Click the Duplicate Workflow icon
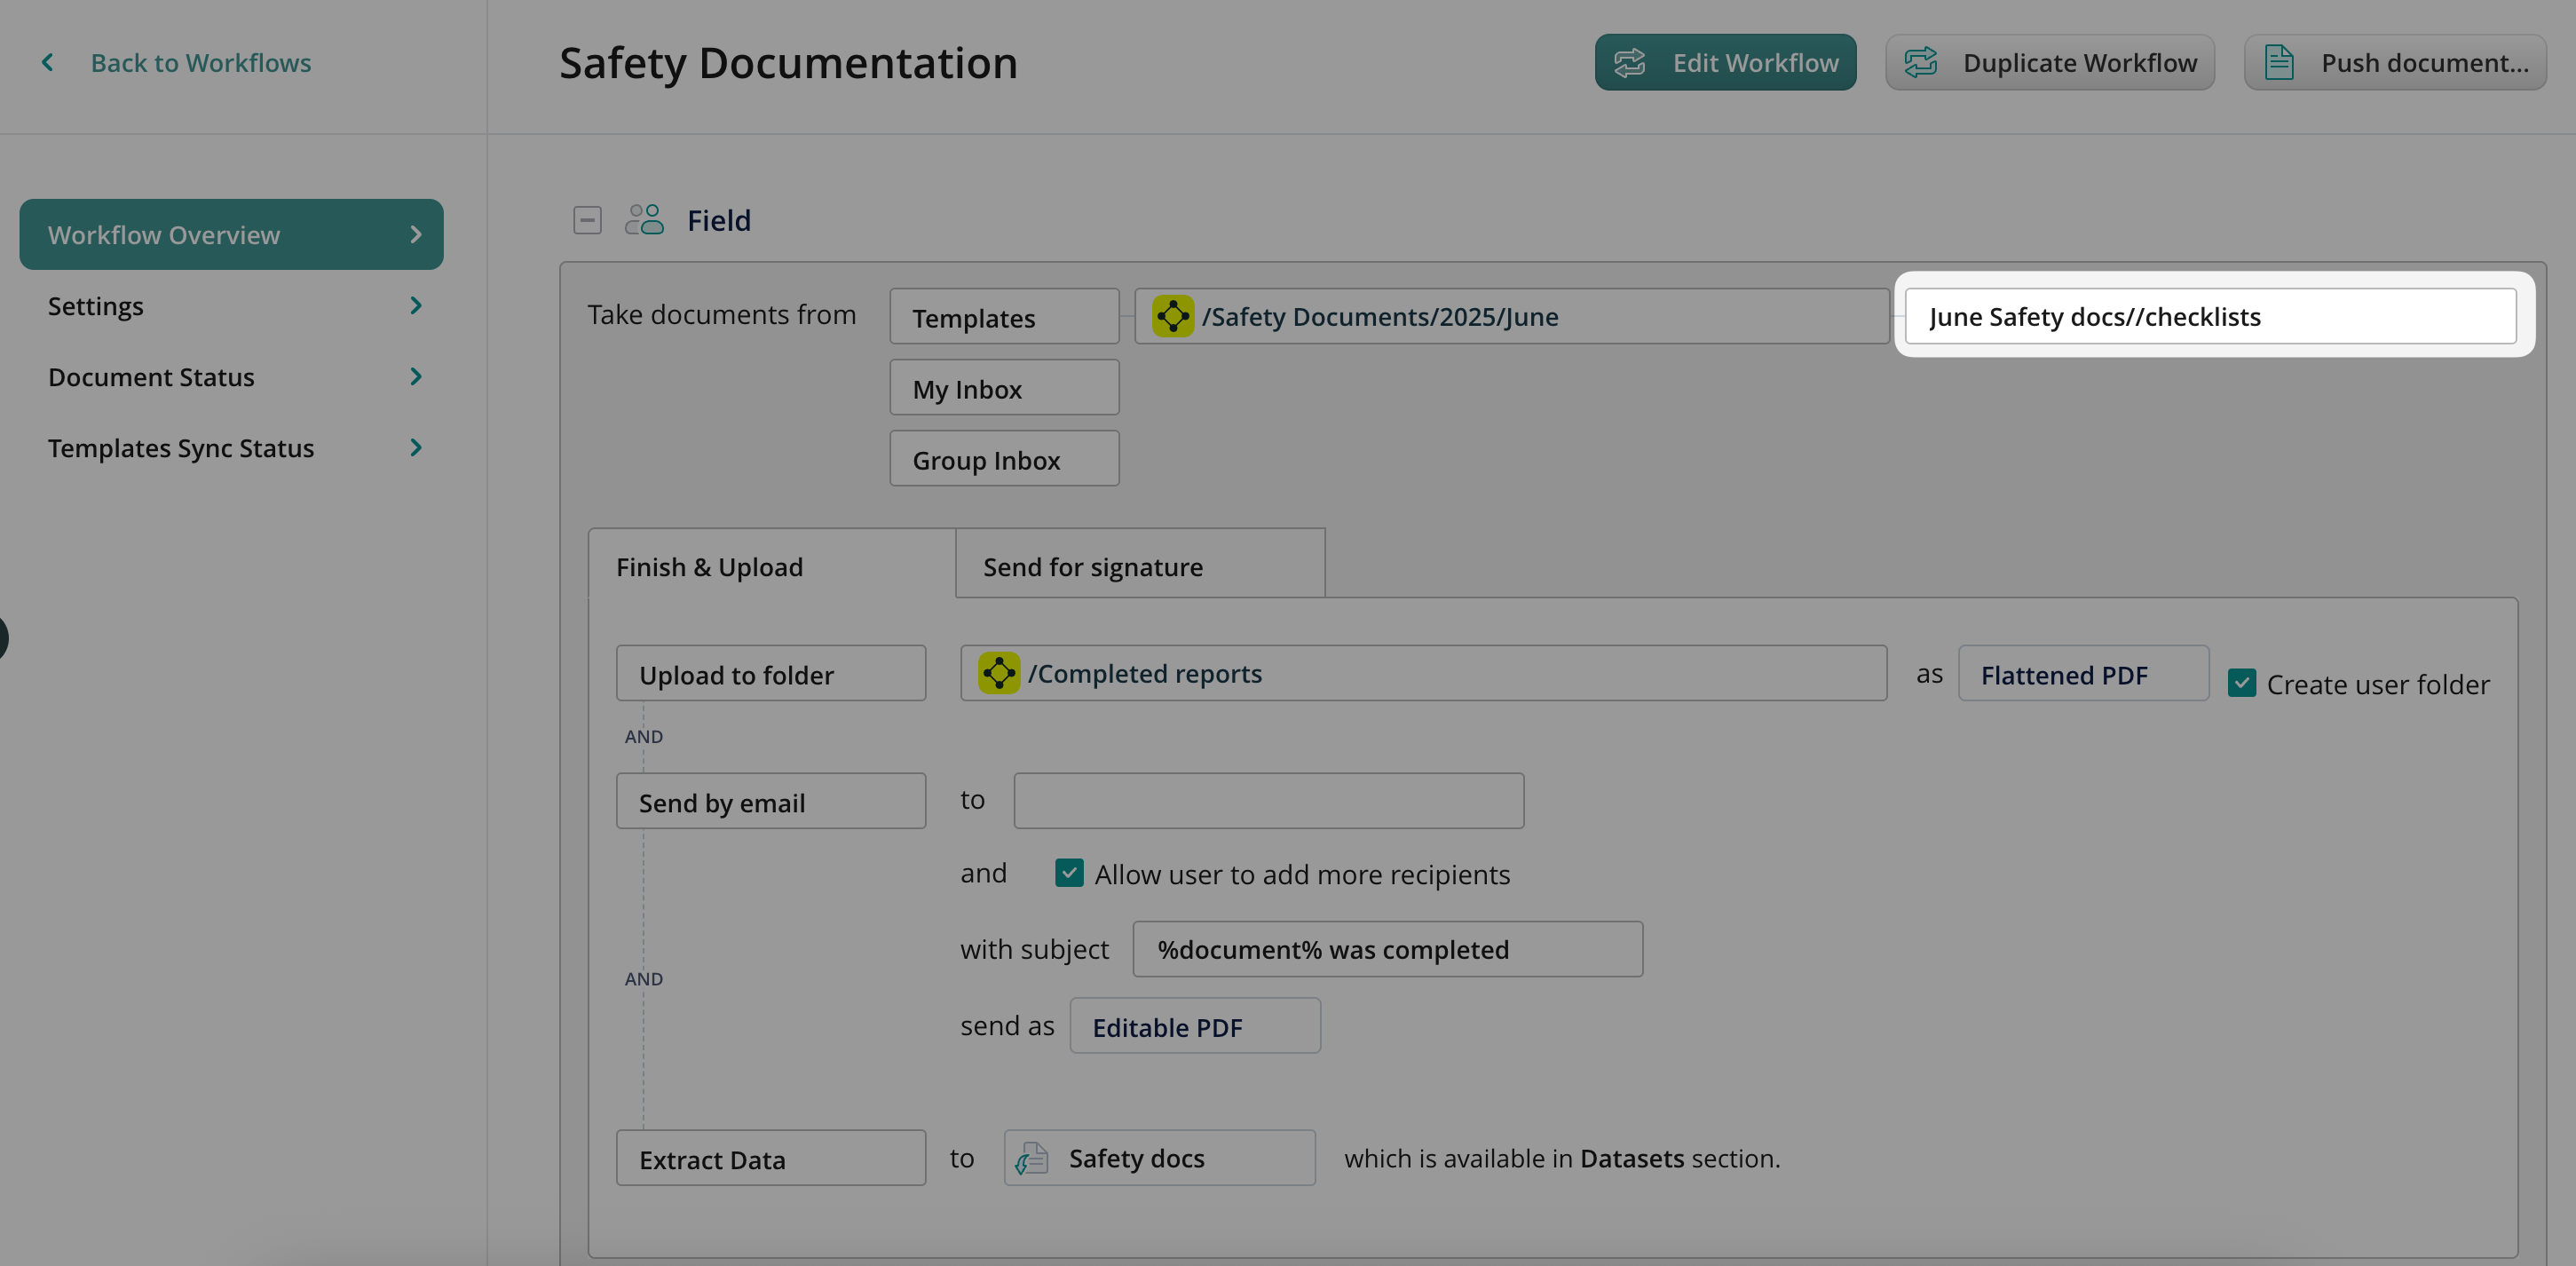Image resolution: width=2576 pixels, height=1266 pixels. (x=1920, y=63)
